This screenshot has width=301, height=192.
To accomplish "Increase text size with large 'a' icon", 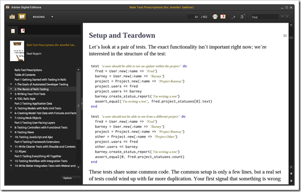I will (x=242, y=17).
